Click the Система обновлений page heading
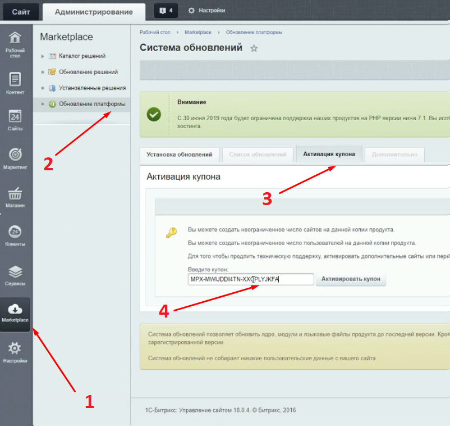This screenshot has height=426, width=450. point(191,47)
